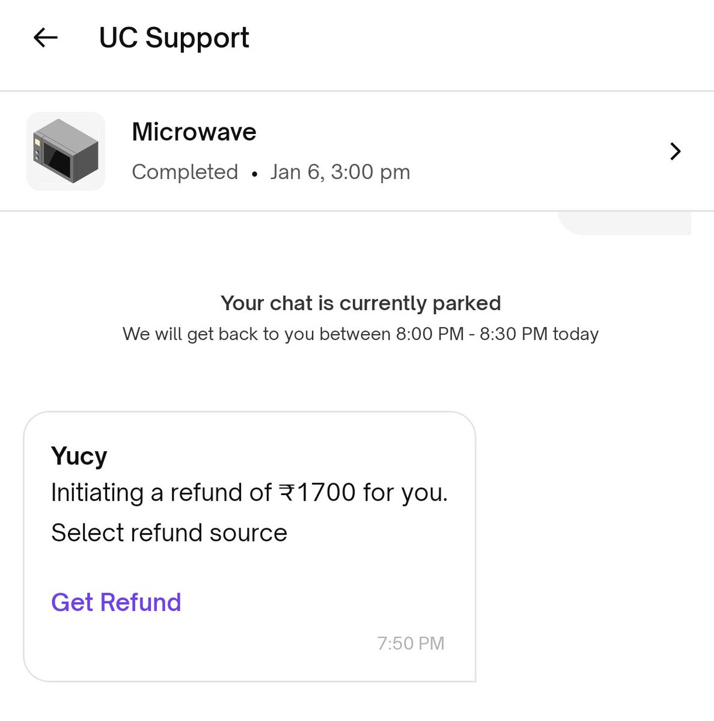Image resolution: width=714 pixels, height=721 pixels.
Task: Click the bullet separator in booking status
Action: [255, 174]
